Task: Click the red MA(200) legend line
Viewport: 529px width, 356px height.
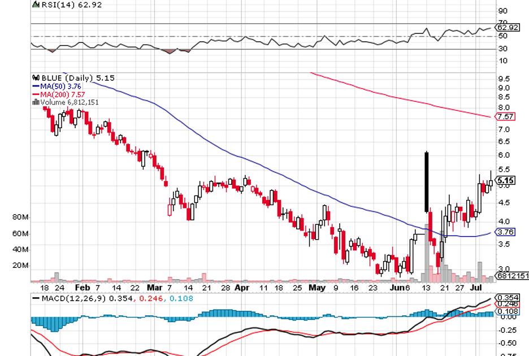Action: [36, 94]
